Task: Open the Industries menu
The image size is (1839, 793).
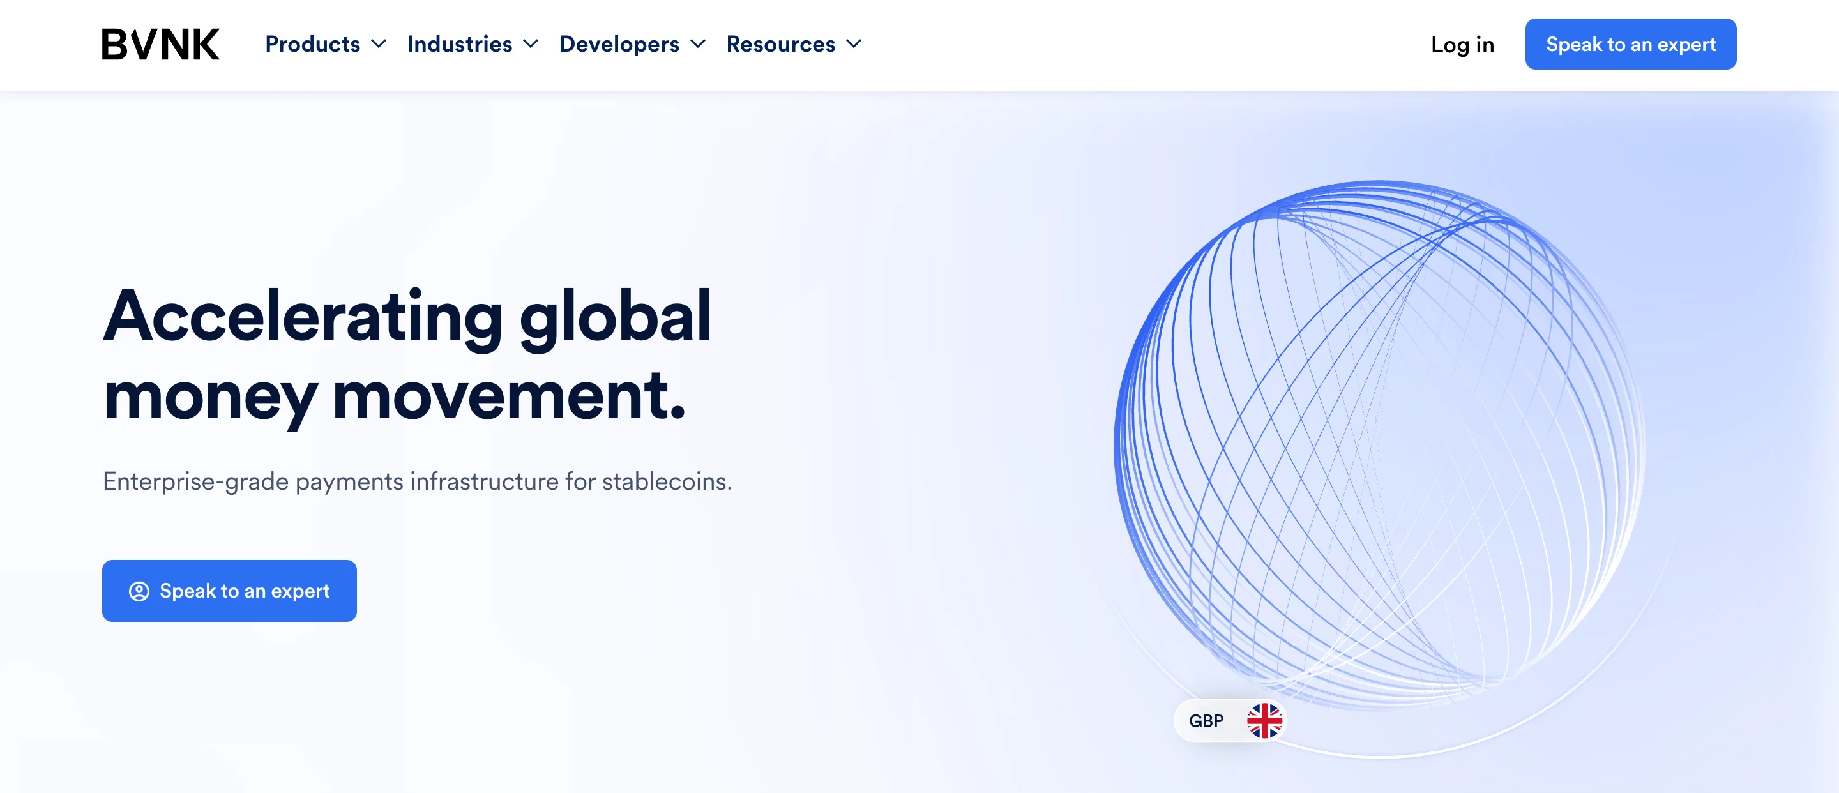Action: click(x=460, y=44)
